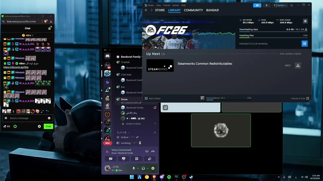Image resolution: width=323 pixels, height=181 pixels.
Task: Send message with green Chat button
Action: click(48, 126)
